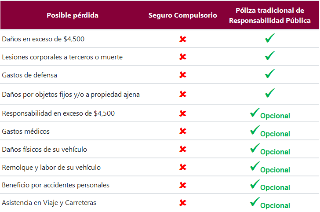
Task: Click red X beside Lesiones corporales a terceros
Action: pyautogui.click(x=183, y=57)
